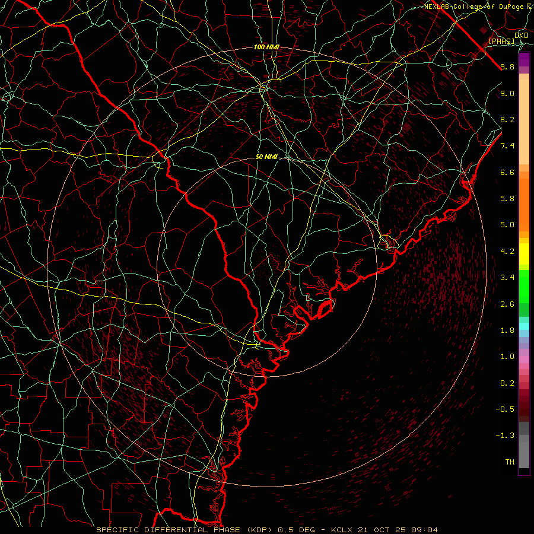Click the "9.8" scale value

(507, 66)
